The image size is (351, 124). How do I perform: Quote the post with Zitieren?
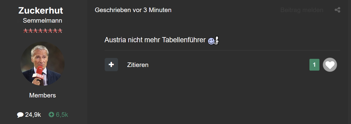138,65
